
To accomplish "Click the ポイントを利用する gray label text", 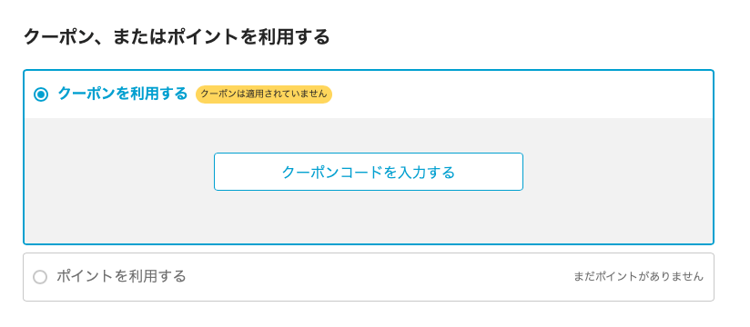I will point(121,276).
